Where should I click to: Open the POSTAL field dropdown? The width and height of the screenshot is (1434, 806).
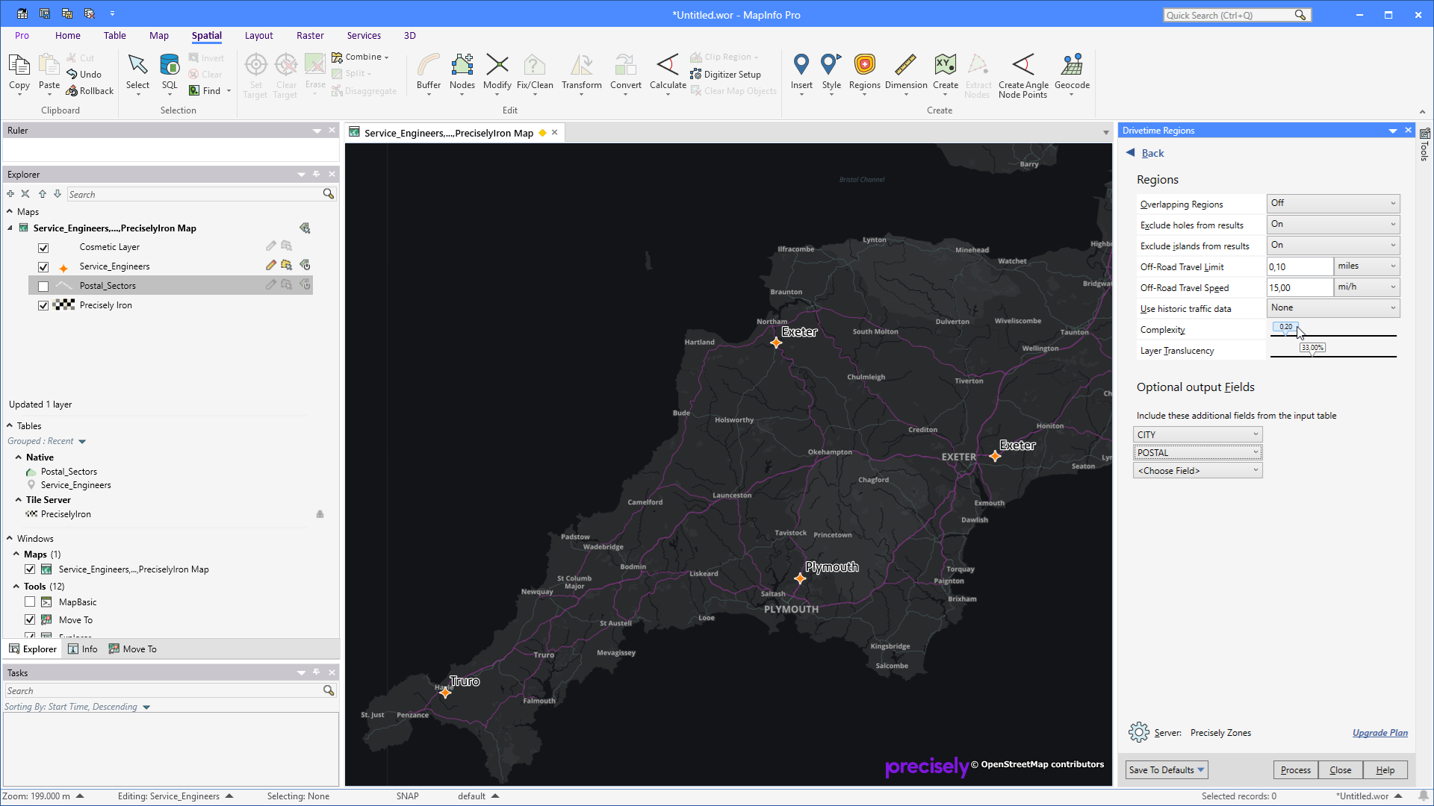pyautogui.click(x=1197, y=452)
